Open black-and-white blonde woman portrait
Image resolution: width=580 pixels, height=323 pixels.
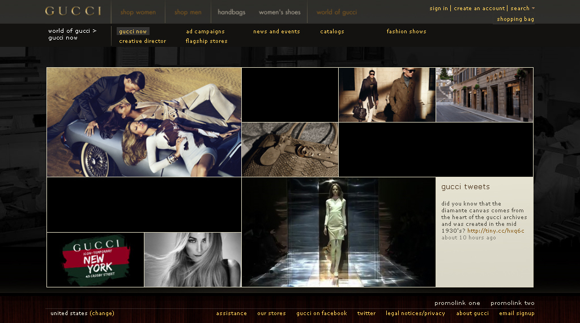coord(193,260)
